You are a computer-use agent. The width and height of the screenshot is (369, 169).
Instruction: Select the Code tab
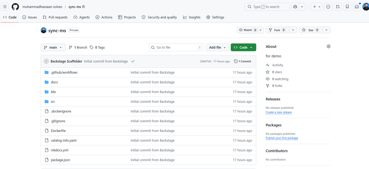pos(10,17)
